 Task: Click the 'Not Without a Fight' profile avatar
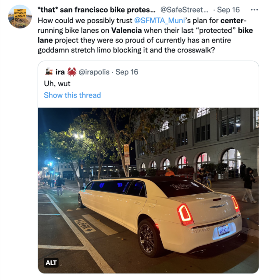20,17
